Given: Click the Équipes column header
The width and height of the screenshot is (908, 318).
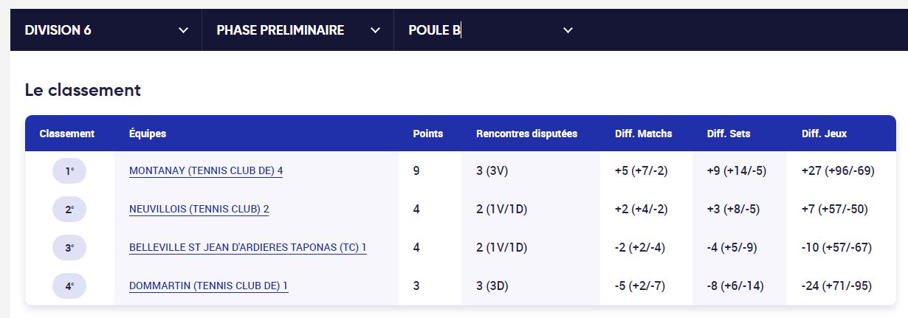Looking at the screenshot, I should tap(148, 134).
